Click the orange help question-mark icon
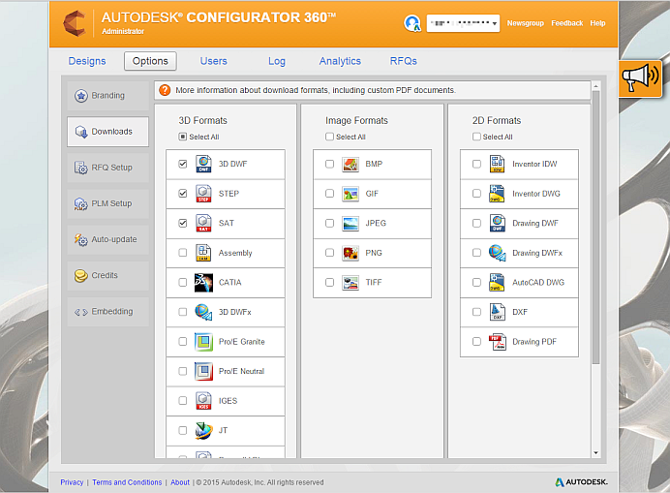Screen dimensions: 670x493 pyautogui.click(x=165, y=90)
